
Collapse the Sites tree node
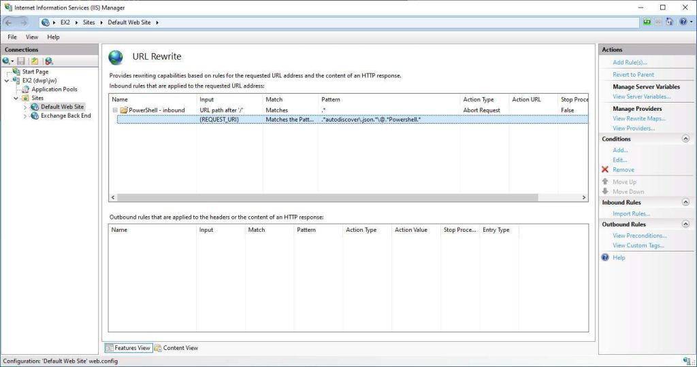point(16,99)
